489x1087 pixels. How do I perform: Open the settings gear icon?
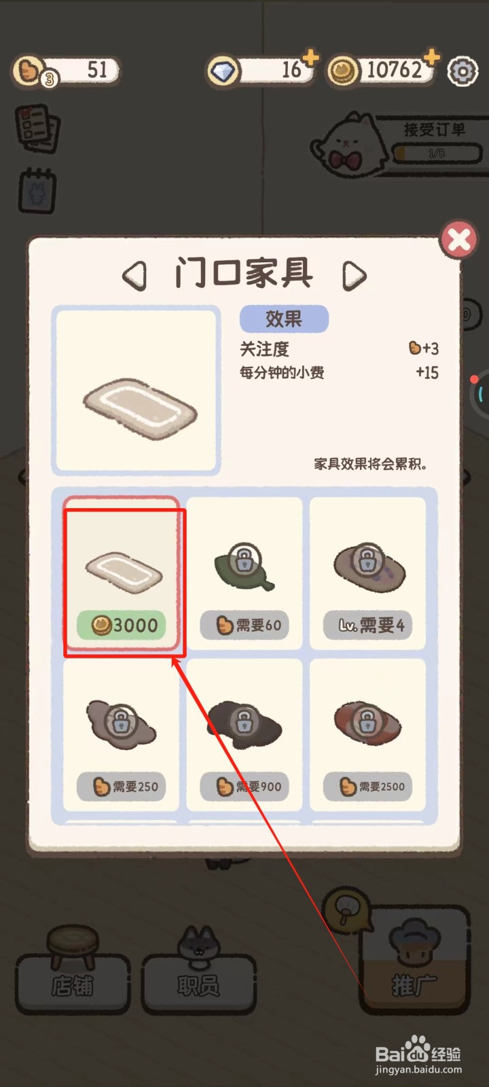point(463,71)
